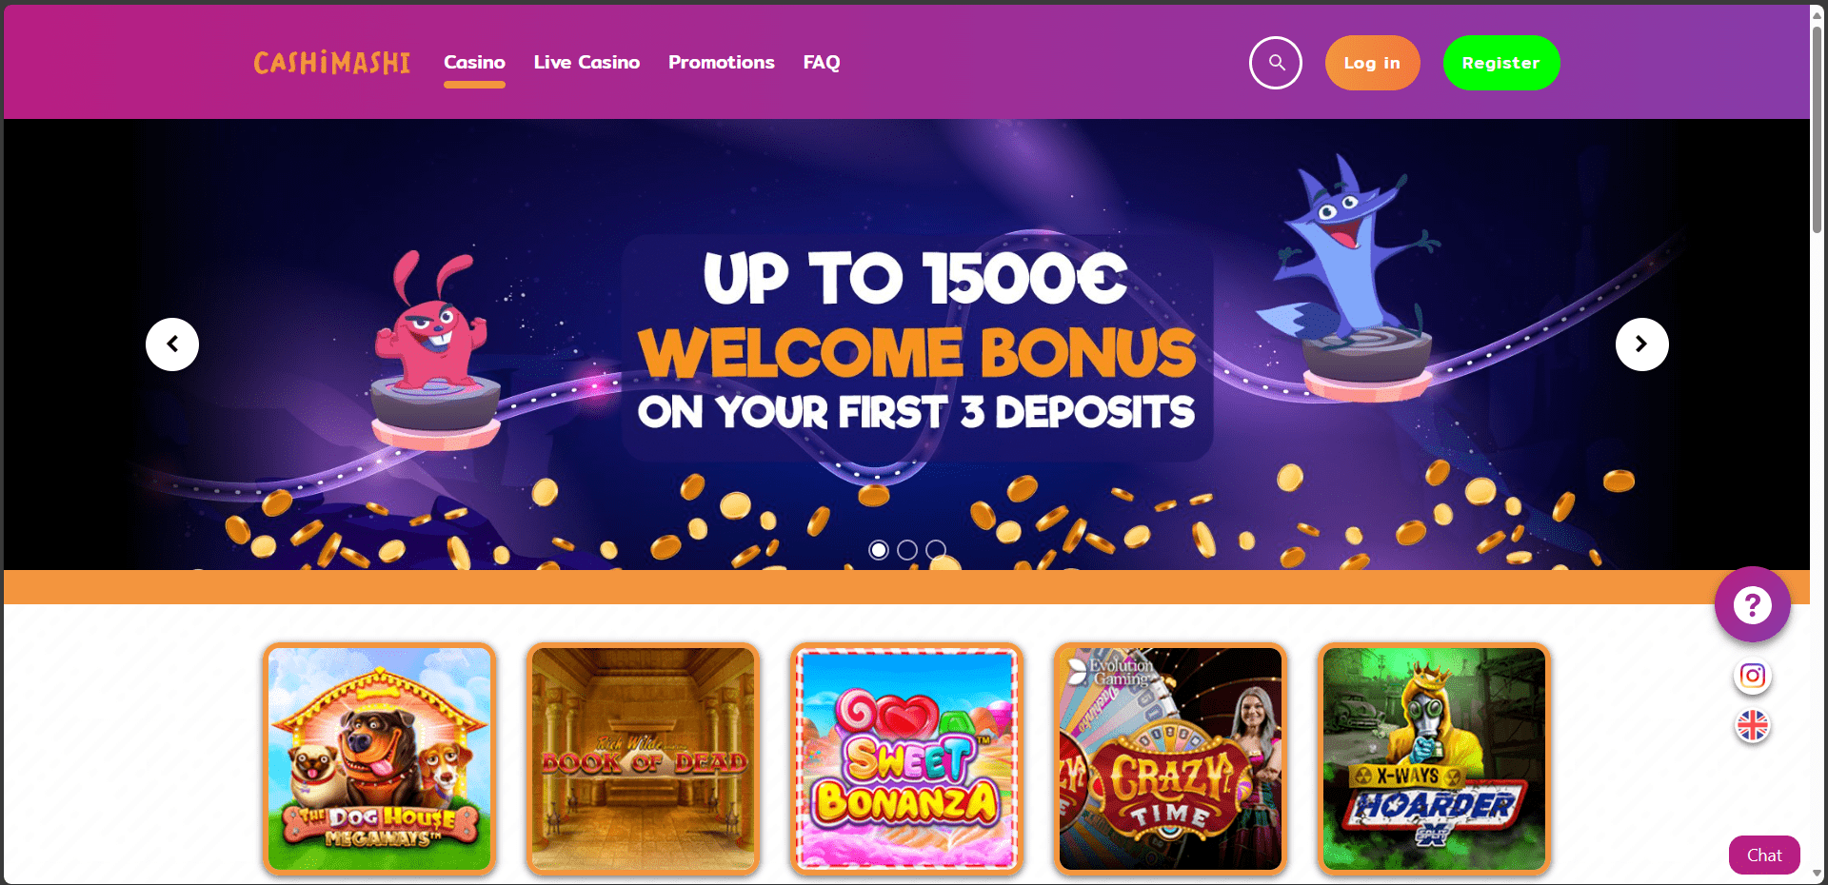The width and height of the screenshot is (1828, 885).
Task: Select the third carousel dot
Action: 936,550
